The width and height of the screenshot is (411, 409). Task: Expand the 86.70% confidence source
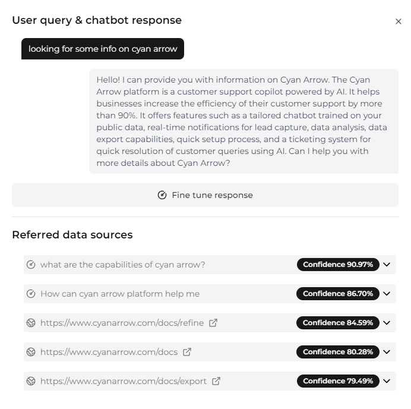[x=387, y=294]
